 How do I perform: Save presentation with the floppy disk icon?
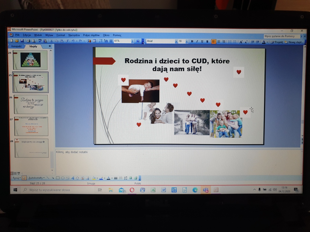22,41
